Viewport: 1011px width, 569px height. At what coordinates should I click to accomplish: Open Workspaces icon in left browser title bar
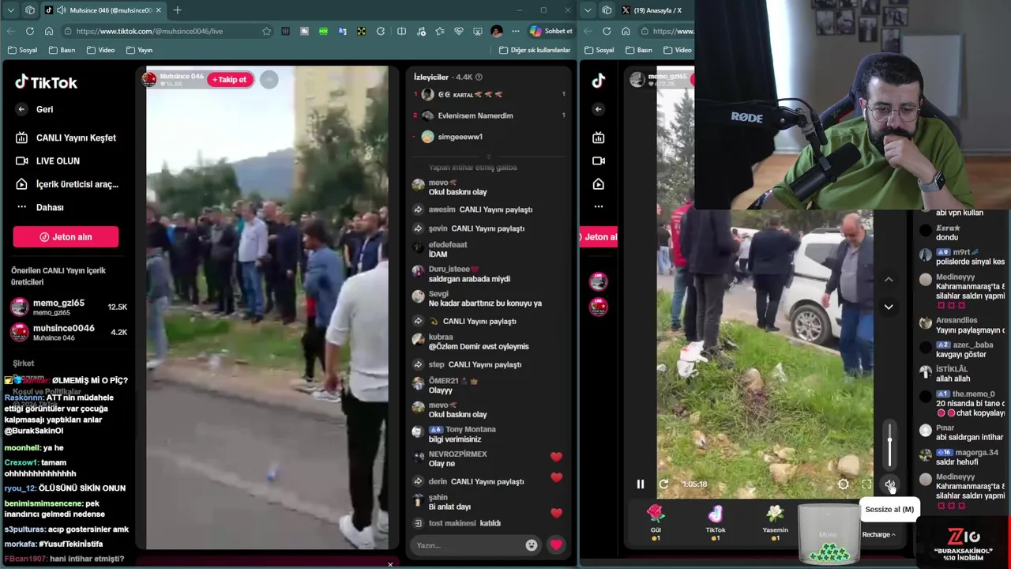click(x=30, y=10)
